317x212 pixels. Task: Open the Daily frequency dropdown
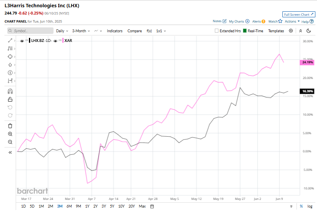(x=62, y=31)
